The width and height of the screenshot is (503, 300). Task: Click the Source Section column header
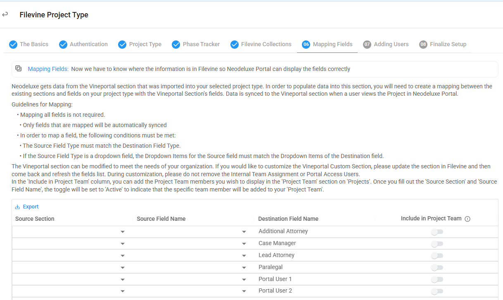[x=35, y=219]
